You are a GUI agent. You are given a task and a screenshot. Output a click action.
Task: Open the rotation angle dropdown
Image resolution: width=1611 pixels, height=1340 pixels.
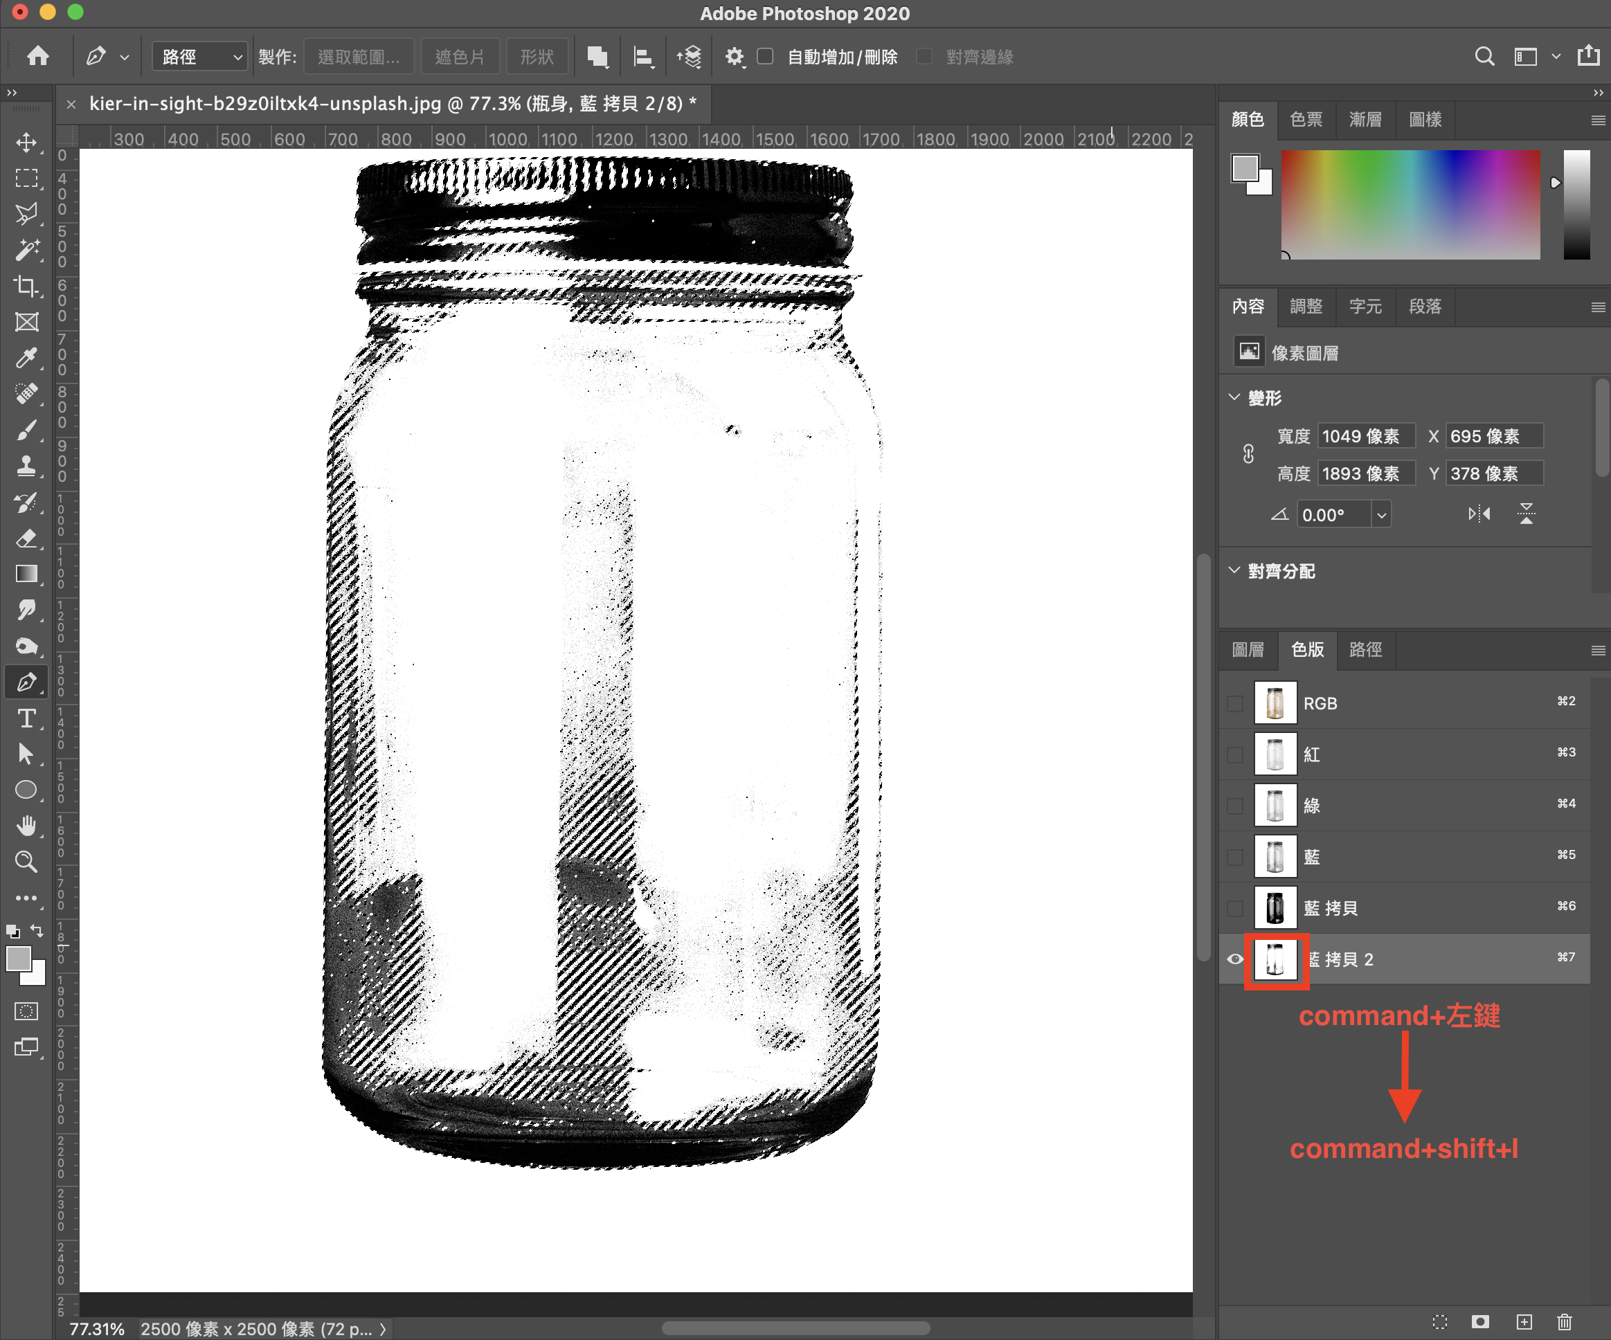click(x=1382, y=515)
